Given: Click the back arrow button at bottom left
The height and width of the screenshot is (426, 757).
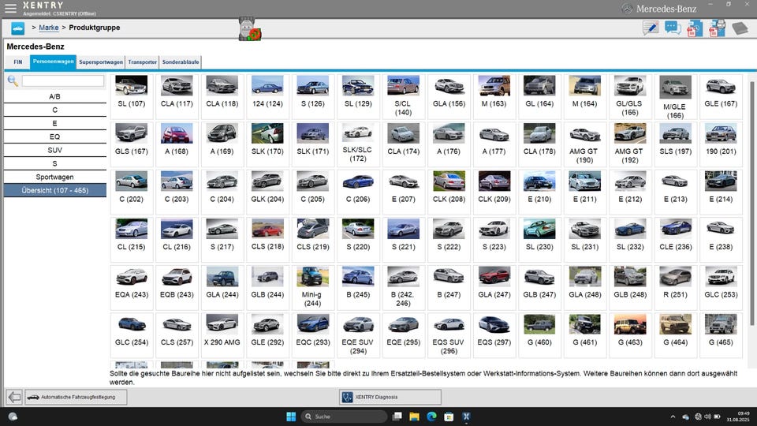Looking at the screenshot, I should click(14, 397).
